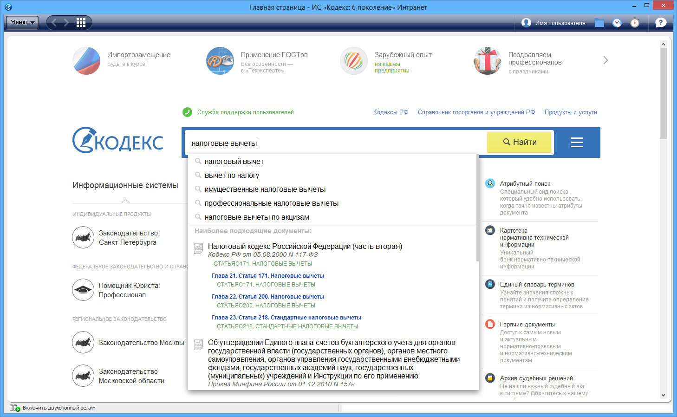Click the Архив судебных решений title

click(x=536, y=378)
